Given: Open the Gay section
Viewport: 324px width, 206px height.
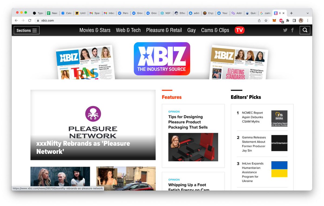Looking at the screenshot, I should point(191,30).
